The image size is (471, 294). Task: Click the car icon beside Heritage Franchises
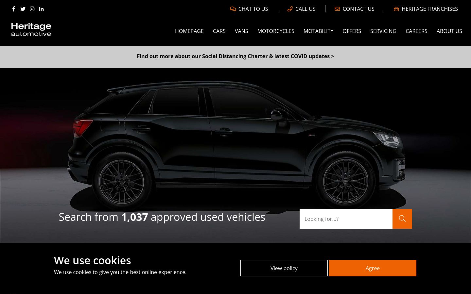[x=396, y=9]
